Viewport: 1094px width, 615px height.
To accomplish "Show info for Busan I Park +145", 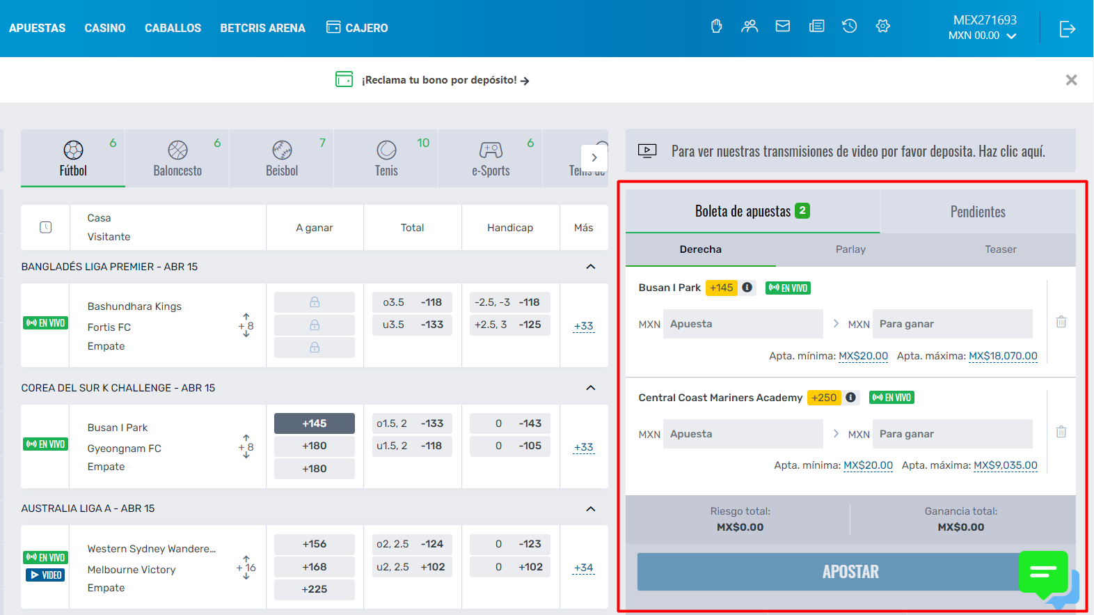I will 747,288.
